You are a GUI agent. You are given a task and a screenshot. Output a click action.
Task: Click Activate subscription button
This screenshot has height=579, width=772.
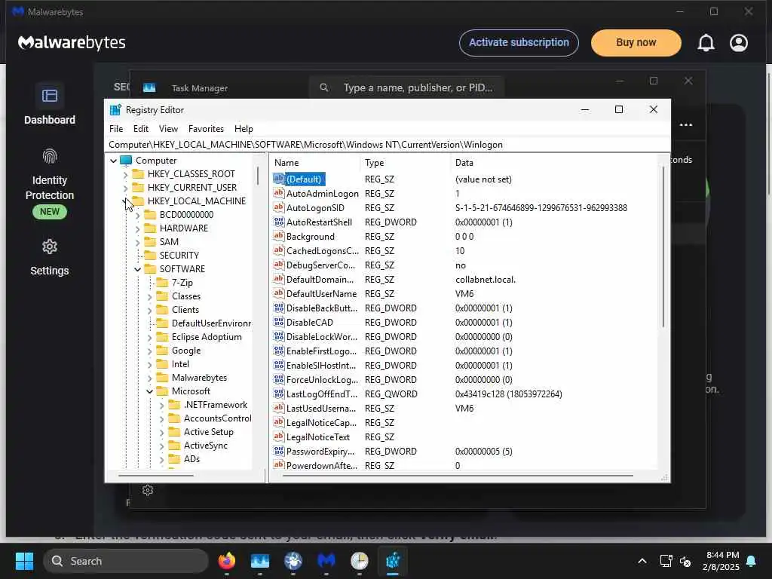click(519, 43)
